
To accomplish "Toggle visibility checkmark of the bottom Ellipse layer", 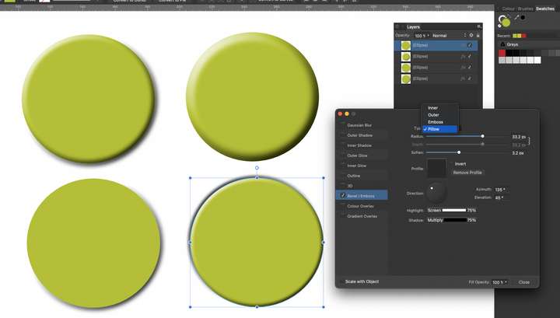I will [470, 79].
